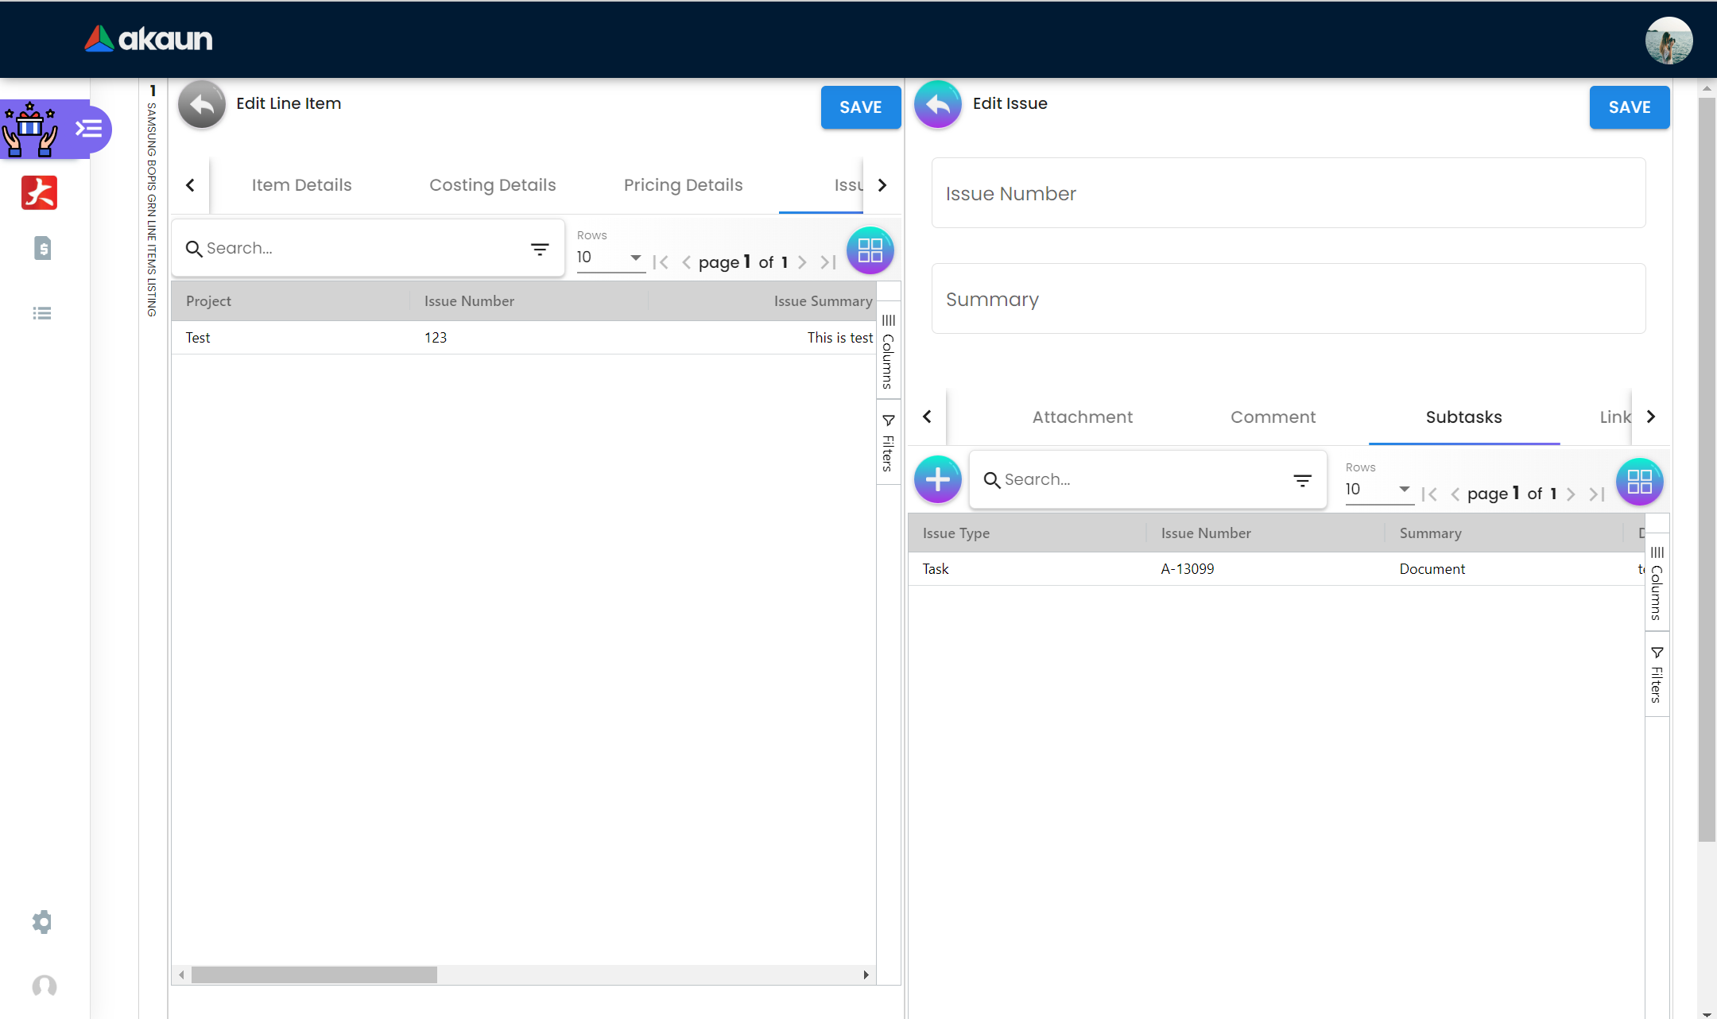Click the red sidebar app icon

pos(40,192)
